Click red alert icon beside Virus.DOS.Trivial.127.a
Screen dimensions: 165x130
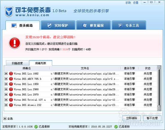(x=11, y=100)
